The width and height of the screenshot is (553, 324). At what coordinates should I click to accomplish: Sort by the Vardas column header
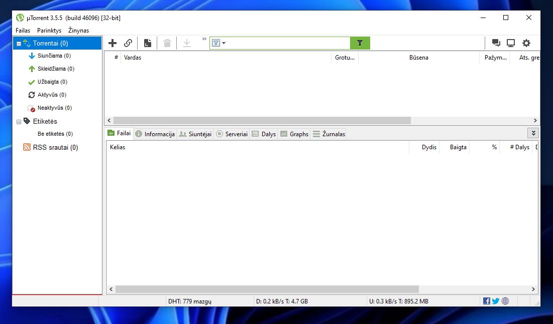226,58
